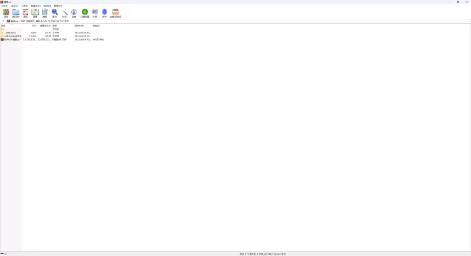471x256 pixels.
Task: Run the Test (测试) archive tool
Action: pyautogui.click(x=25, y=12)
